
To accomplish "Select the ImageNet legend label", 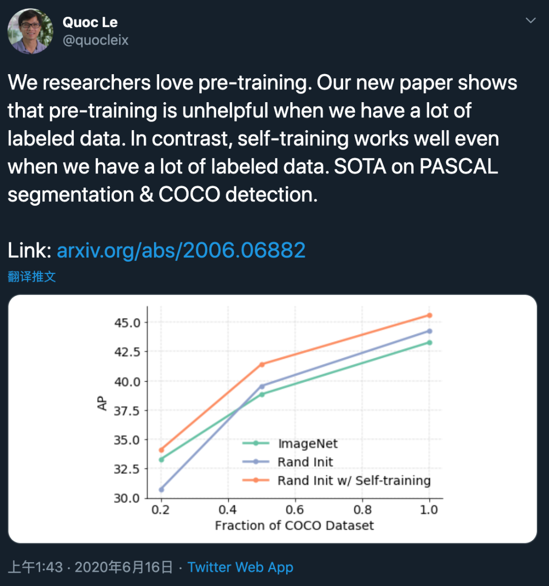I will (308, 444).
